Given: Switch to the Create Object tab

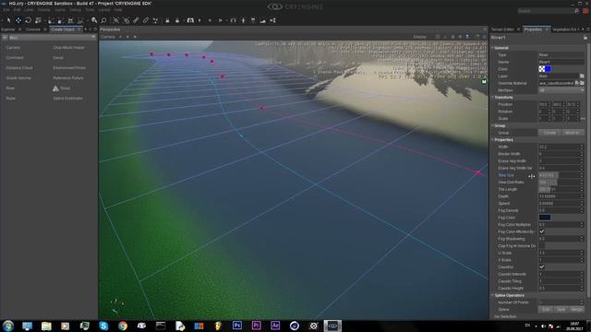Looking at the screenshot, I should click(63, 30).
